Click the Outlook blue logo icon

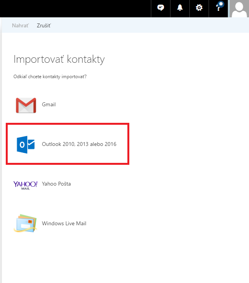point(26,144)
